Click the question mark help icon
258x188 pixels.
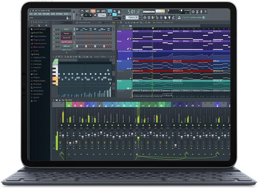[205, 12]
